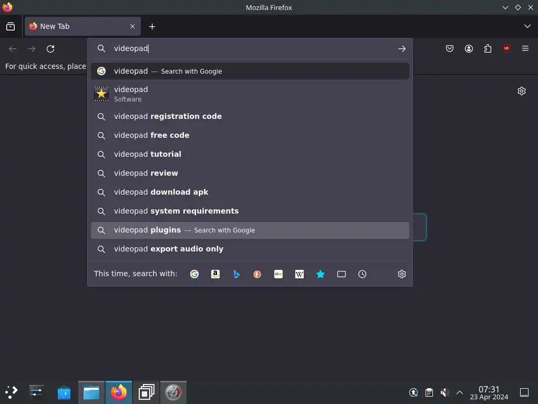Image resolution: width=538 pixels, height=404 pixels.
Task: Open the overlapping windows taskbar icon
Action: pos(146,392)
